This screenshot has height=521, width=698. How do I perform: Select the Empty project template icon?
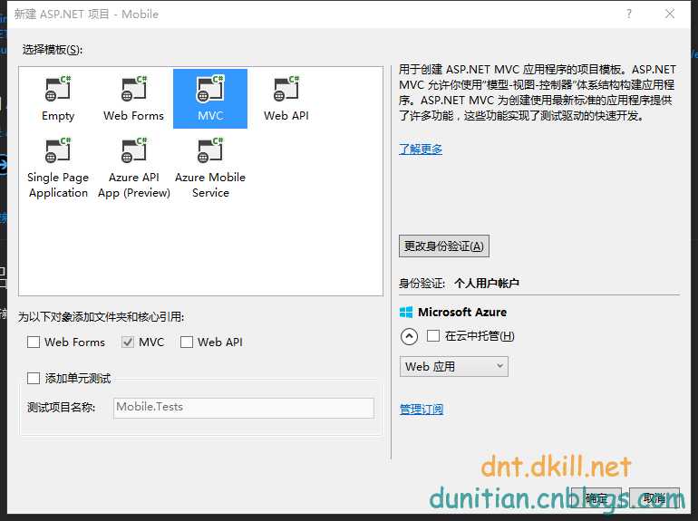click(58, 89)
